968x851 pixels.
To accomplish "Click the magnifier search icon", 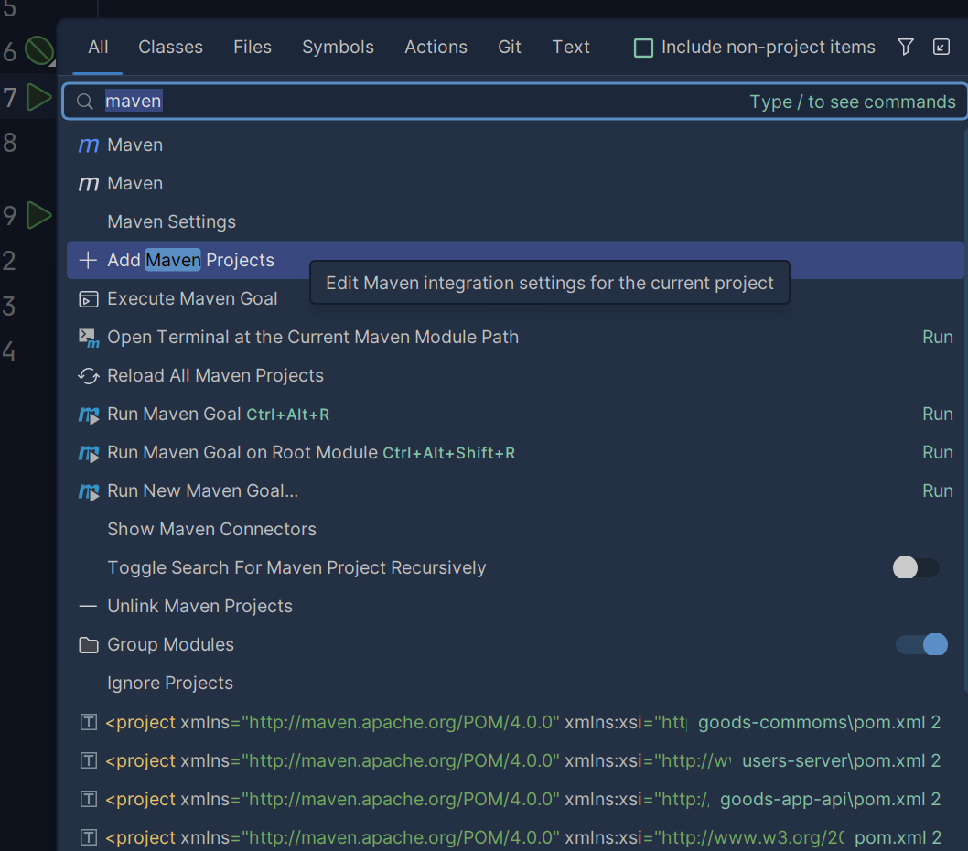I will 85,102.
